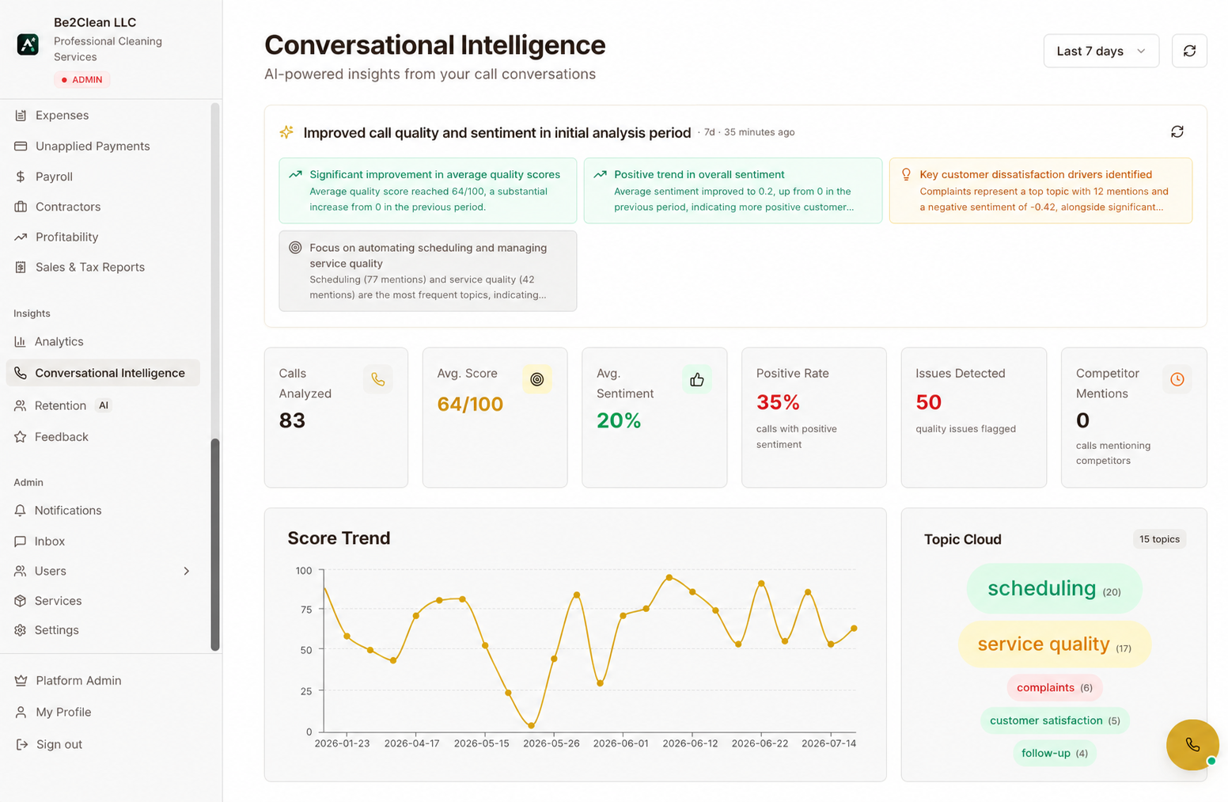Click the sidebar vertical scrollbar

point(214,543)
